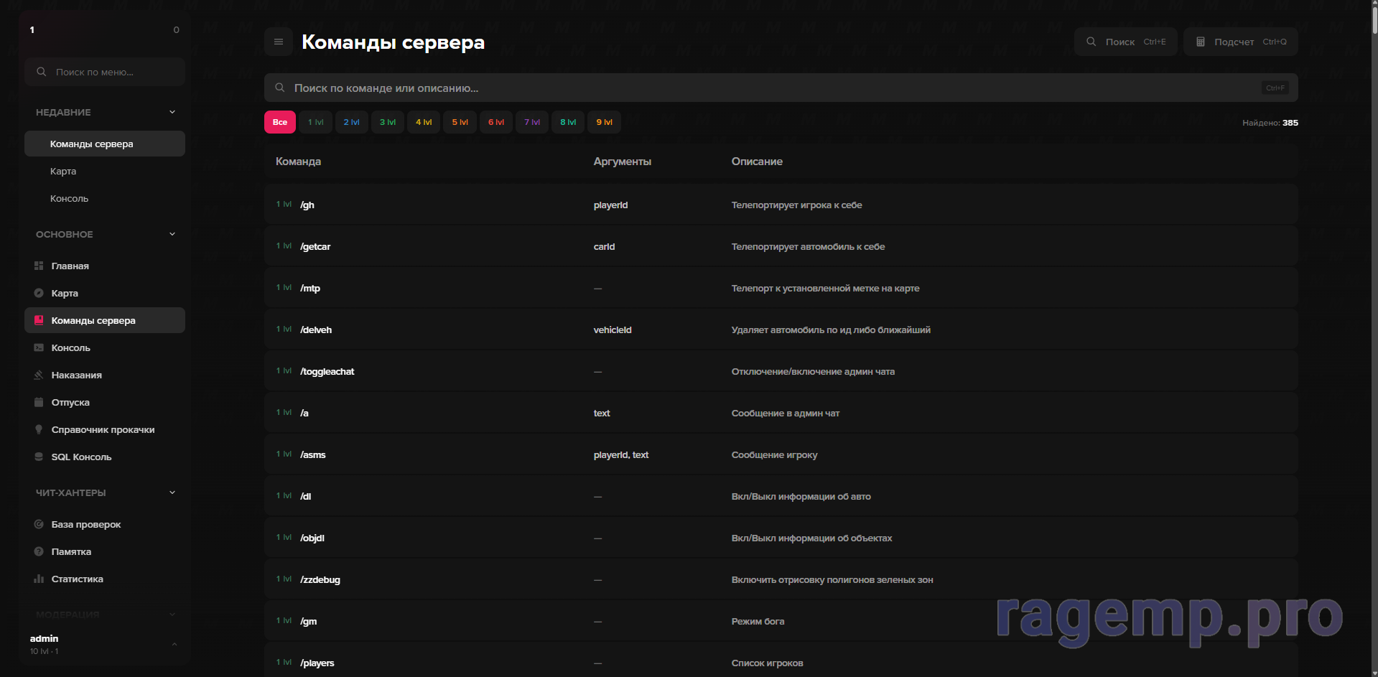
Task: Click the /gh command name
Action: click(307, 205)
